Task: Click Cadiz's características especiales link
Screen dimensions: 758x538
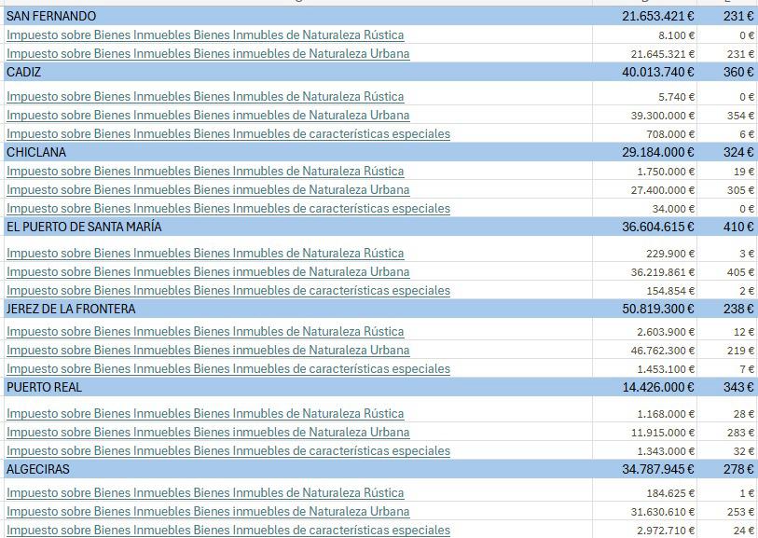Action: (x=227, y=133)
